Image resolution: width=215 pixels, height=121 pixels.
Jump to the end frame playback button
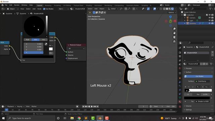point(97,107)
